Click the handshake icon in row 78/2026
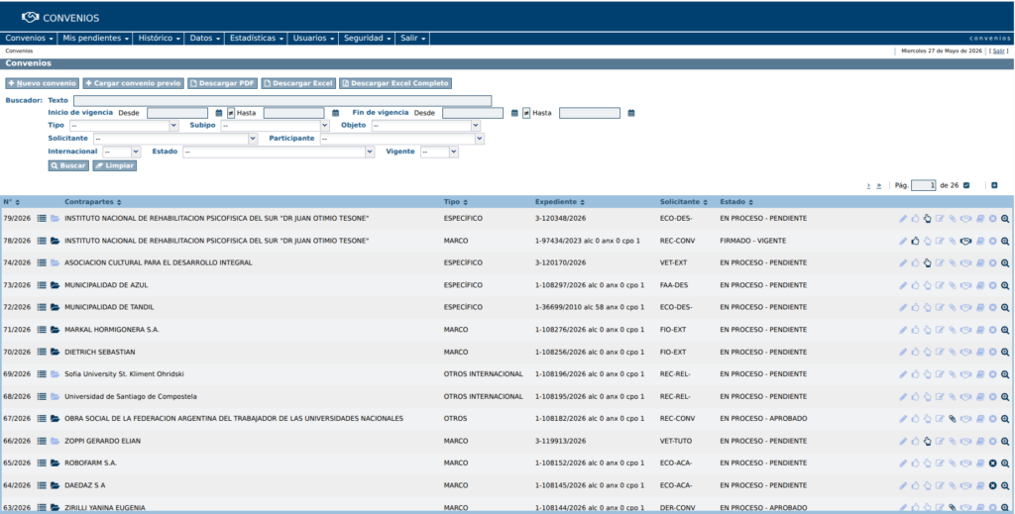Screen dimensions: 1015x514 [965, 242]
